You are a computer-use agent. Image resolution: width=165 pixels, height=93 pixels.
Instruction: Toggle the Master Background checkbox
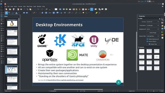pos(147,39)
